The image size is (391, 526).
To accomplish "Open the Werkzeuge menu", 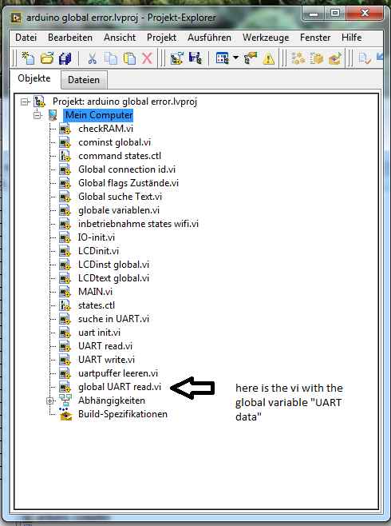I will click(266, 38).
